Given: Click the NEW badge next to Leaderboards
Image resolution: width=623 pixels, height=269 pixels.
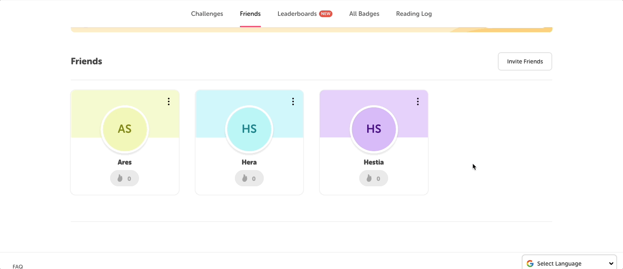Looking at the screenshot, I should pos(326,13).
